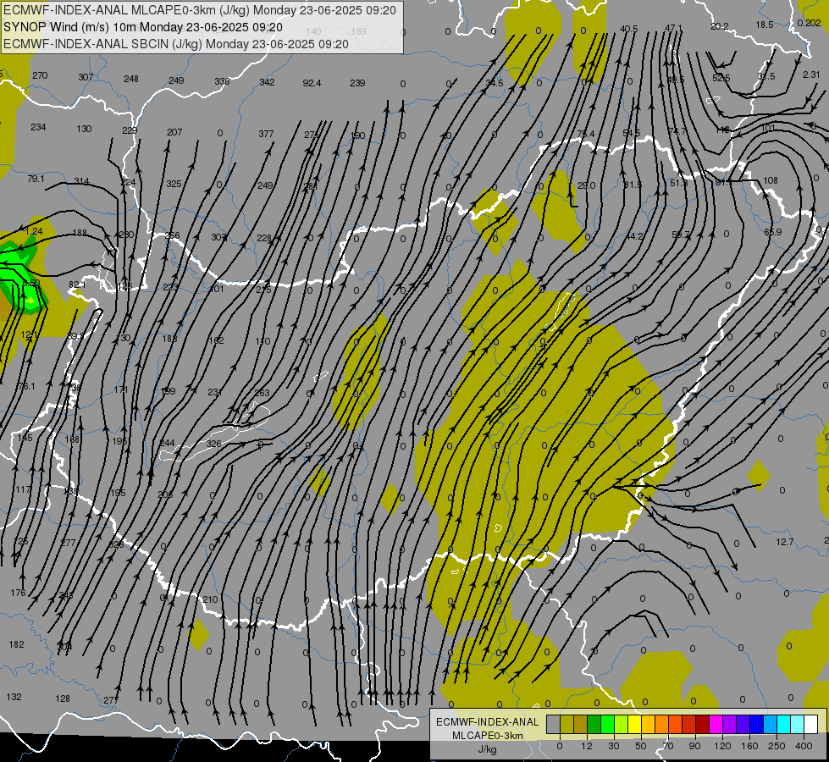Viewport: 829px width, 762px height.
Task: Click the ECMWF-INDEX-ANAL SBCIN header line
Action: pyautogui.click(x=176, y=44)
